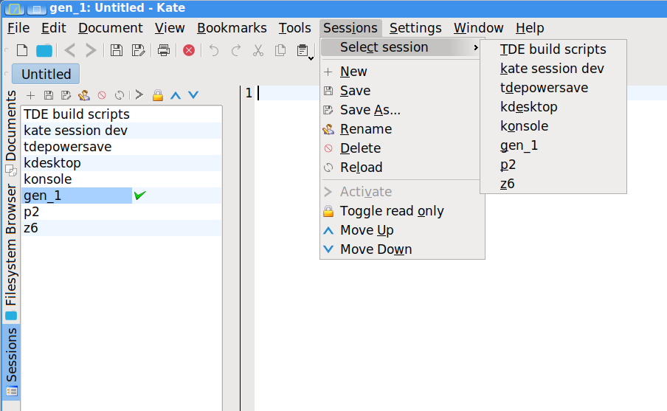Choose Move Down in Sessions menu
This screenshot has height=411, width=667.
coord(402,249)
